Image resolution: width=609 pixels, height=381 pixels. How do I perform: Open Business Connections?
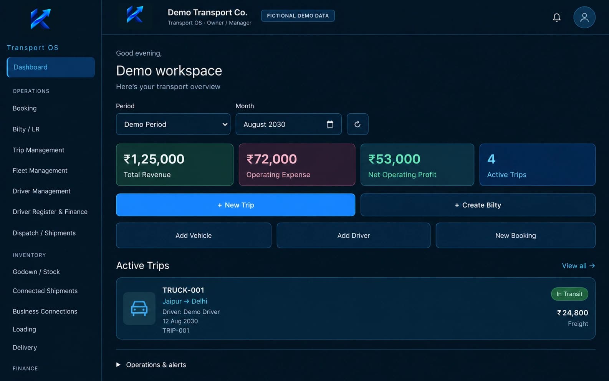click(45, 311)
